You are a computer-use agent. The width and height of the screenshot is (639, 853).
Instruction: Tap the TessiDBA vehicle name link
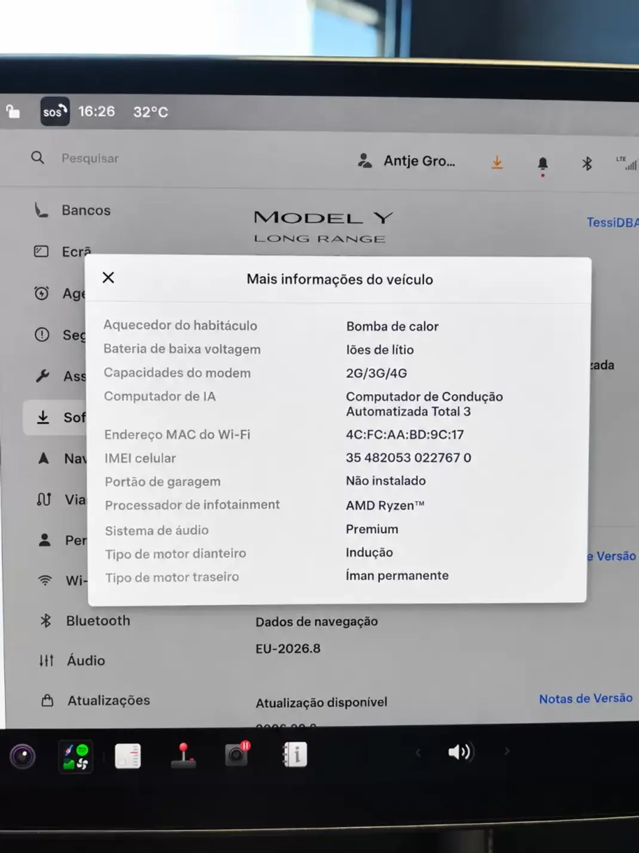612,222
